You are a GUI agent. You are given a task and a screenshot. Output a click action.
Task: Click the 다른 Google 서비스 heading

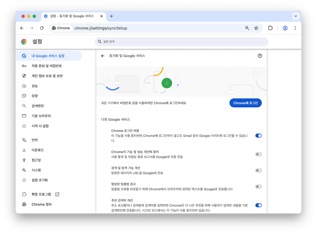click(x=115, y=119)
